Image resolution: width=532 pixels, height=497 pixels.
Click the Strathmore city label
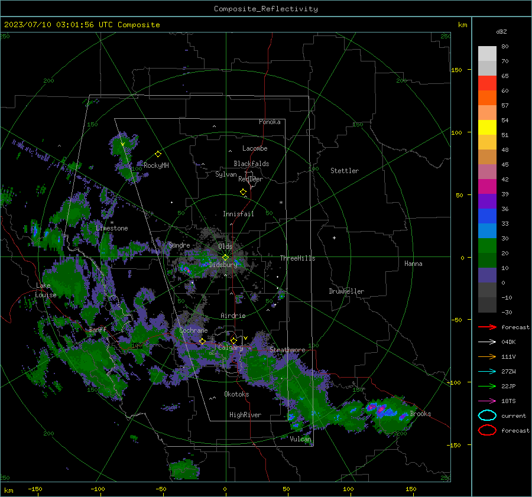tap(287, 350)
